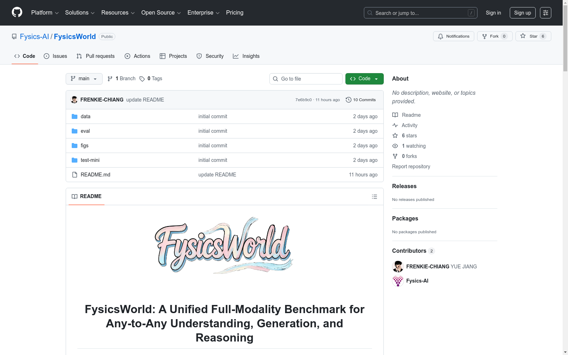The height and width of the screenshot is (355, 568).
Task: Open the update README commit message in header
Action: (145, 100)
